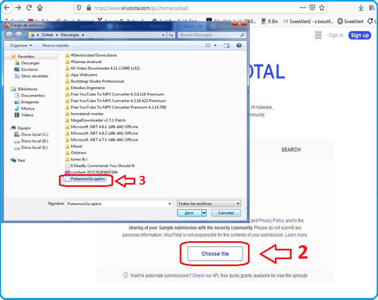Expand the Organizar dropdown menu
Image resolution: width=378 pixels, height=300 pixels.
click(x=20, y=45)
